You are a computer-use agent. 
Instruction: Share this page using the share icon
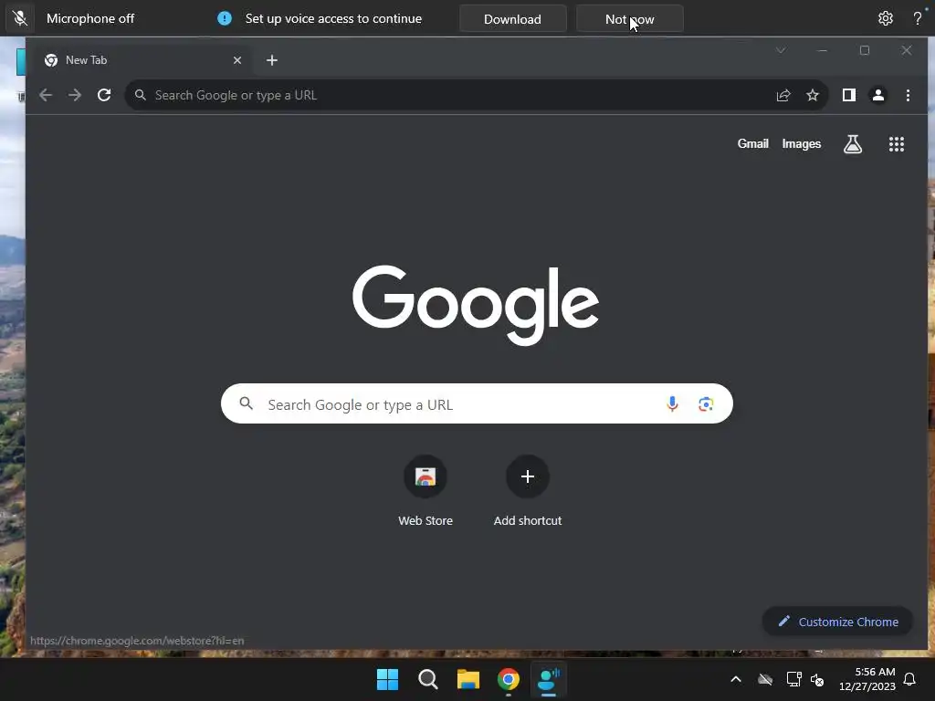pos(783,95)
